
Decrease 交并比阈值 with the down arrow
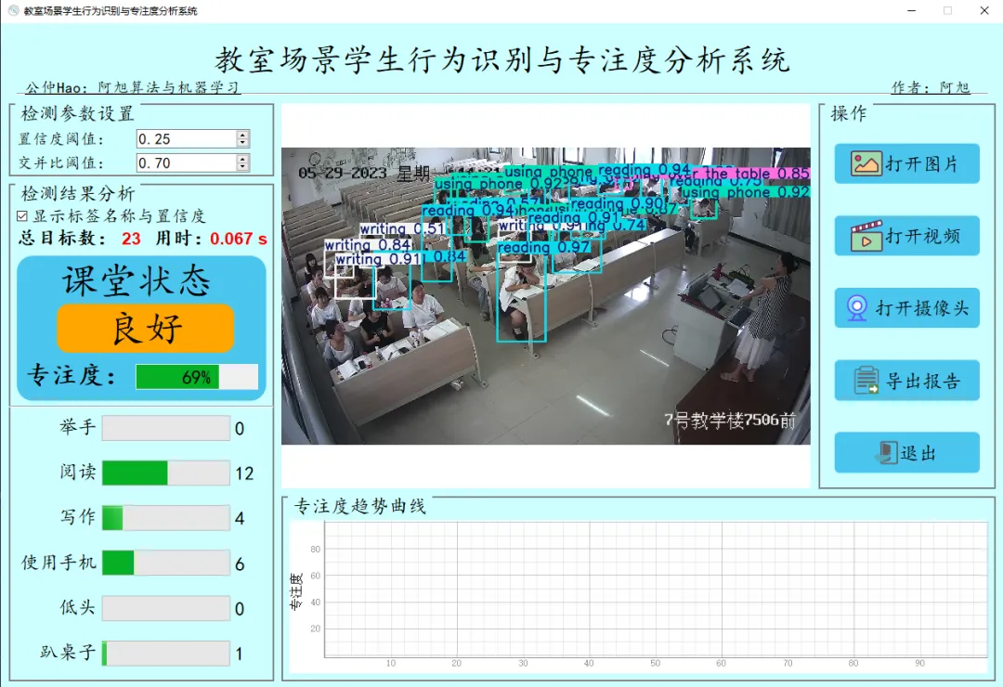coord(242,166)
